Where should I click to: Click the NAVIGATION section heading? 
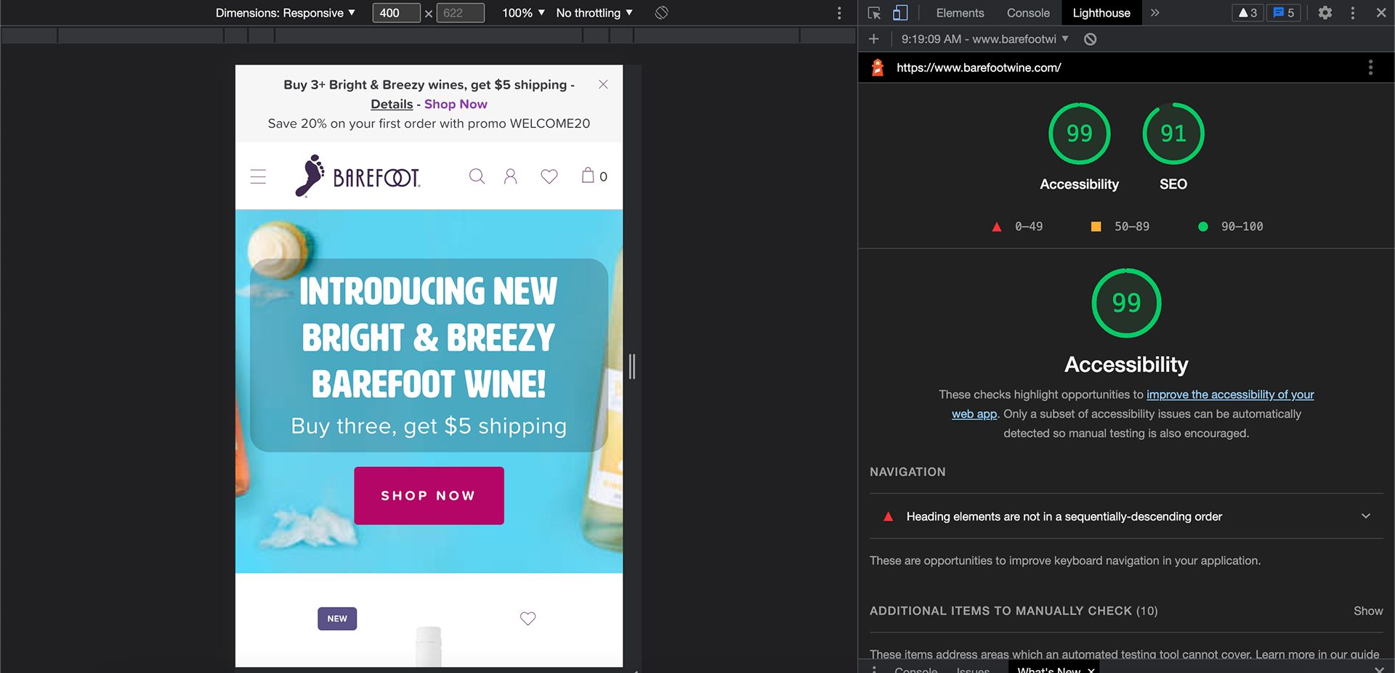[x=907, y=472]
